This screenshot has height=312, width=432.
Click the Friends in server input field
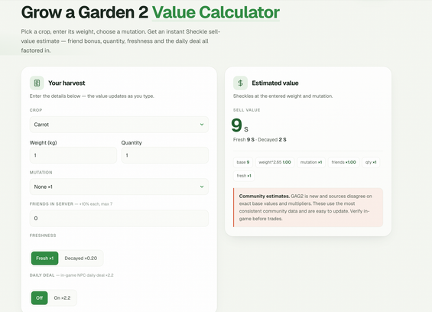coord(119,218)
